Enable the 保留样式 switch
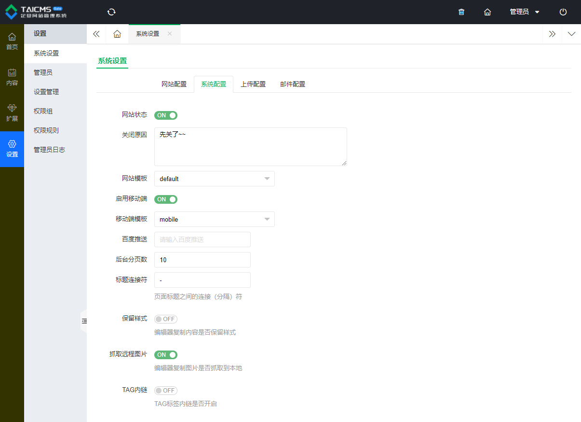The width and height of the screenshot is (581, 422). (x=166, y=319)
